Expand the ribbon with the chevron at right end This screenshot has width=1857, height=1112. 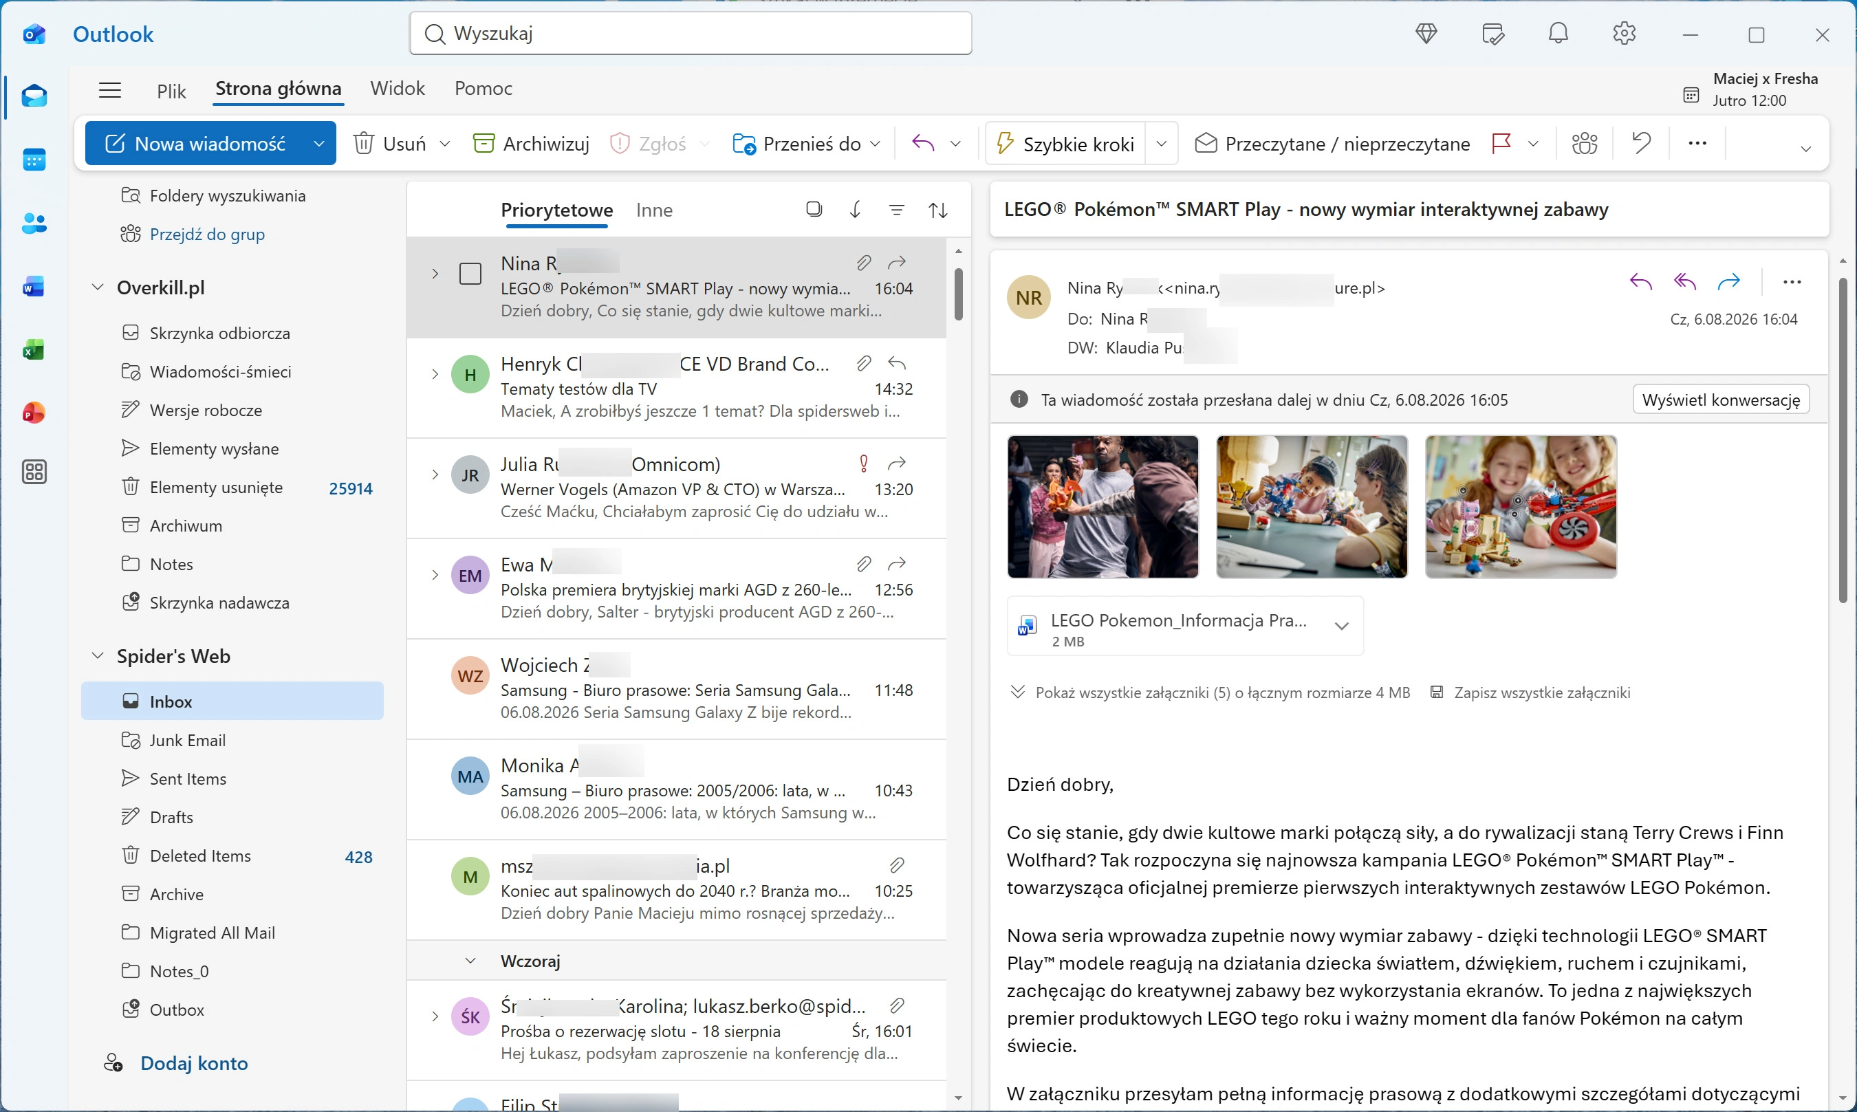(1806, 149)
